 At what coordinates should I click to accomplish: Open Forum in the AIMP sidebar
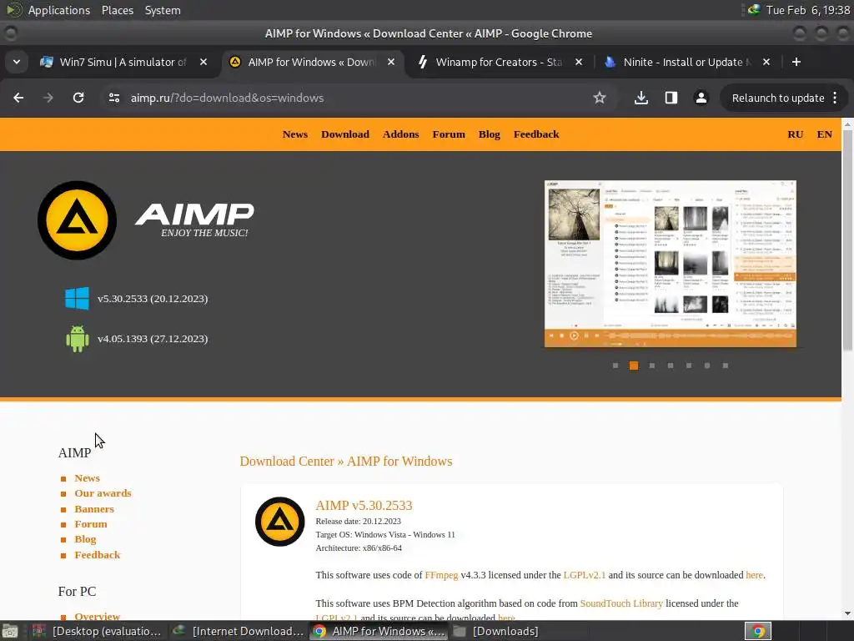click(91, 524)
